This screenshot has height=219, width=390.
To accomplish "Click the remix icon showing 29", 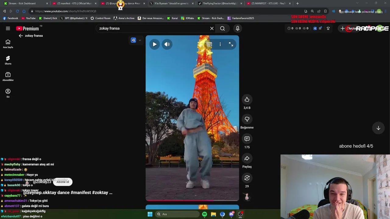I will [247, 178].
